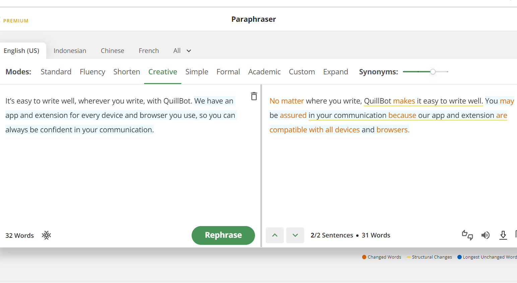517x283 pixels.
Task: Go to next sentence with down arrow
Action: pyautogui.click(x=295, y=235)
